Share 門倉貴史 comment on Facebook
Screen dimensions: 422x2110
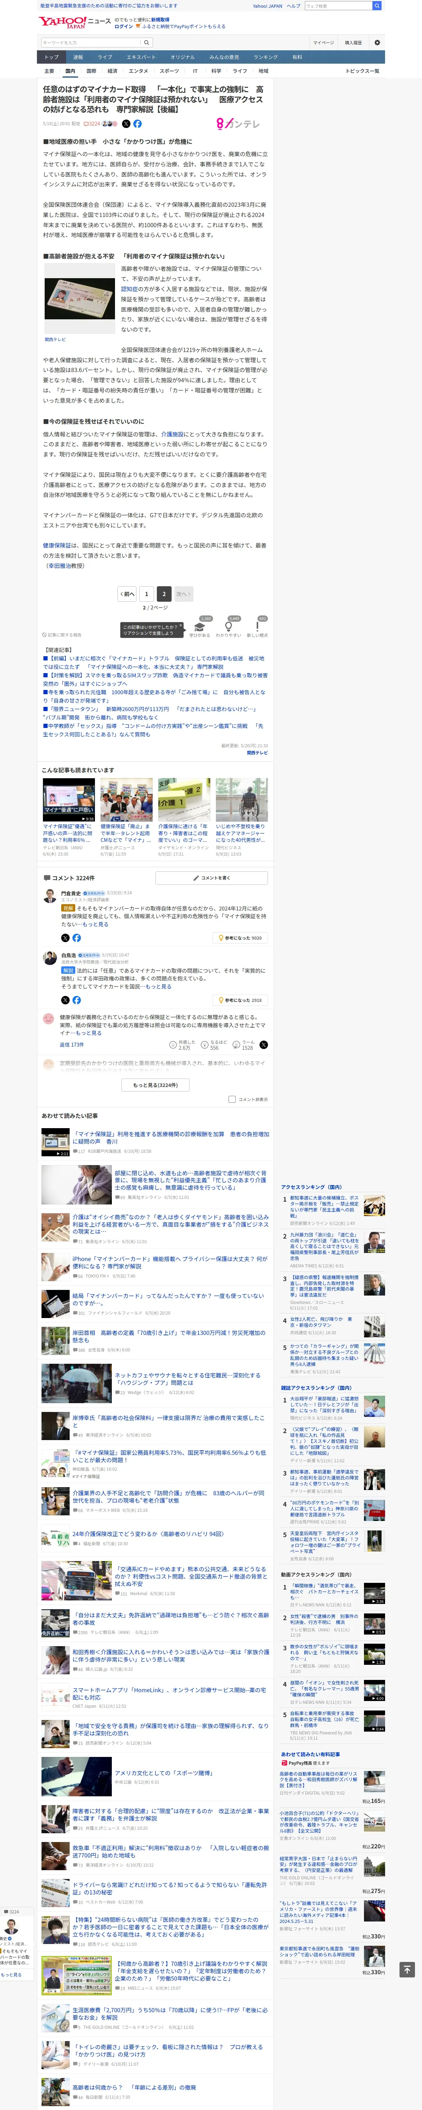pyautogui.click(x=77, y=938)
